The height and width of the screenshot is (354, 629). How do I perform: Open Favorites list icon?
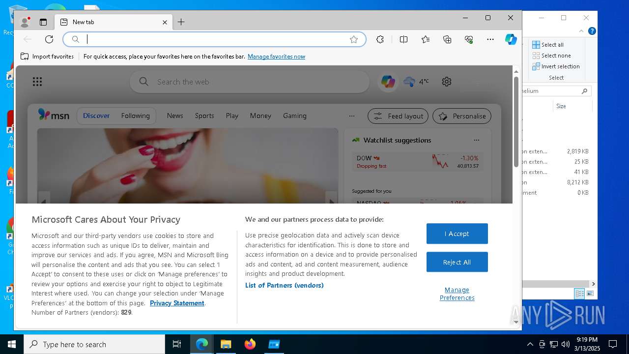(x=426, y=39)
